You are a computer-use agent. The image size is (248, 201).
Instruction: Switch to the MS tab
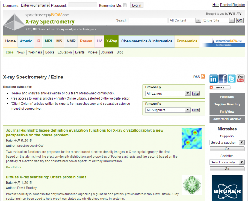[59, 41]
